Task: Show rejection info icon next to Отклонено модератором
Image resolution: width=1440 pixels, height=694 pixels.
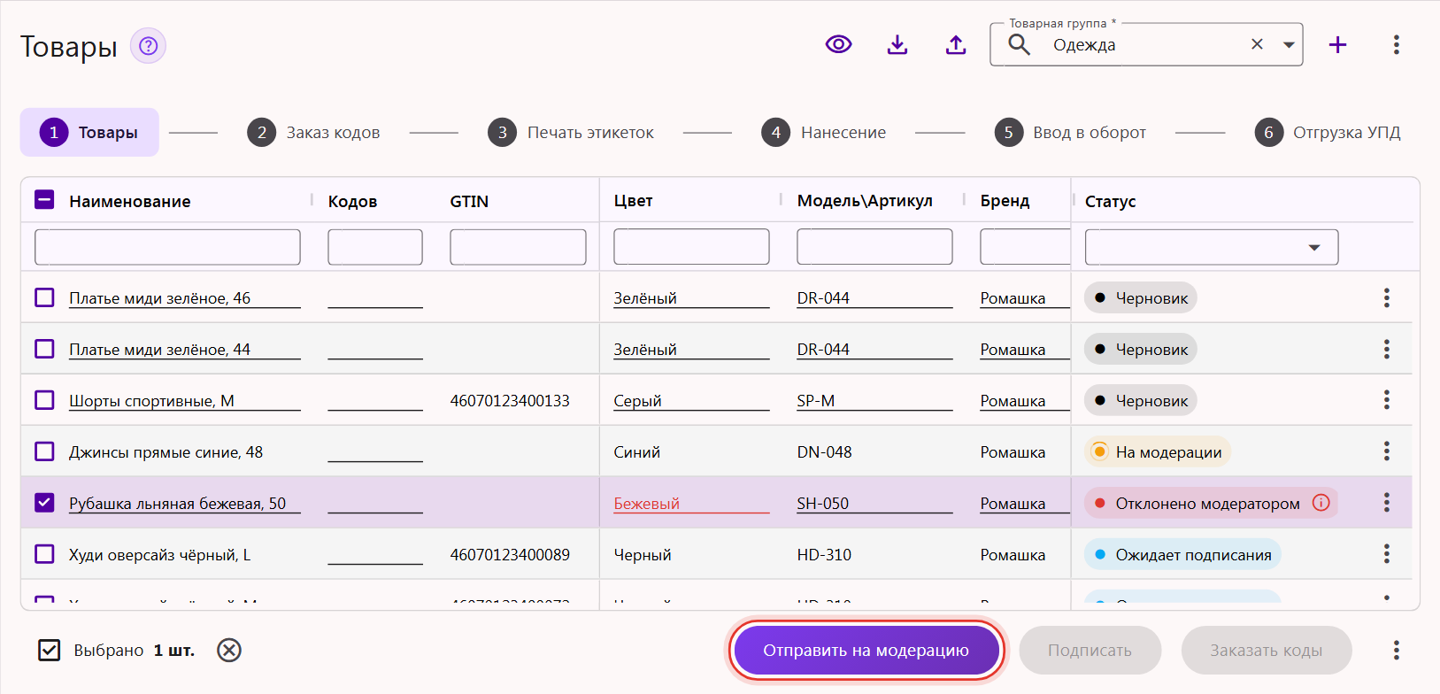Action: tap(1321, 503)
